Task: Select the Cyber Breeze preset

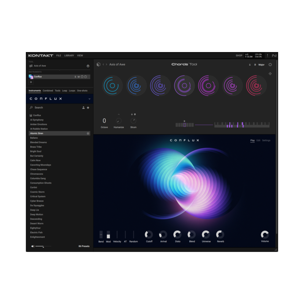Action: 37,201
